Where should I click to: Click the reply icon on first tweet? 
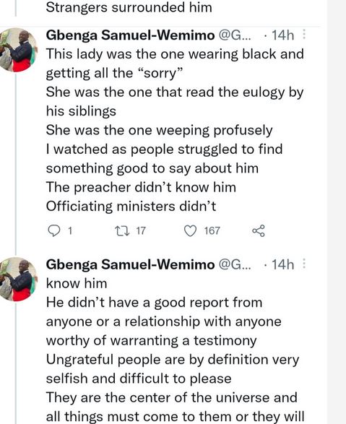click(x=53, y=231)
